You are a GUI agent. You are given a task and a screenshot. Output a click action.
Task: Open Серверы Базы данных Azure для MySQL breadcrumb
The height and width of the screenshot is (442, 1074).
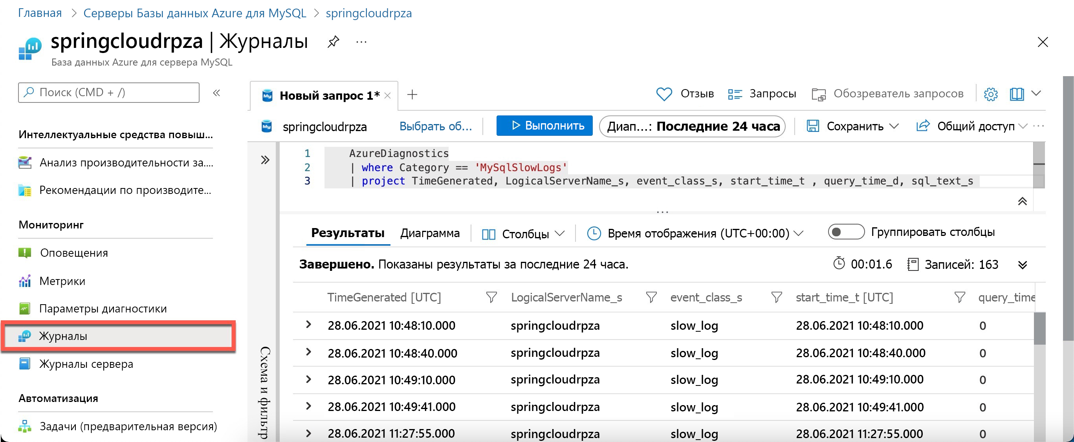[195, 13]
